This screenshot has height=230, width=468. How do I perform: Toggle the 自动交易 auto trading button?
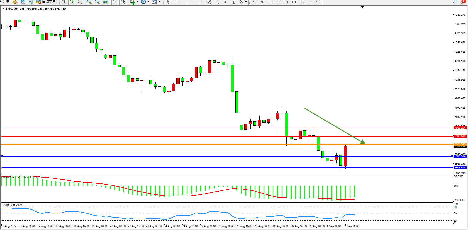click(x=46, y=2)
